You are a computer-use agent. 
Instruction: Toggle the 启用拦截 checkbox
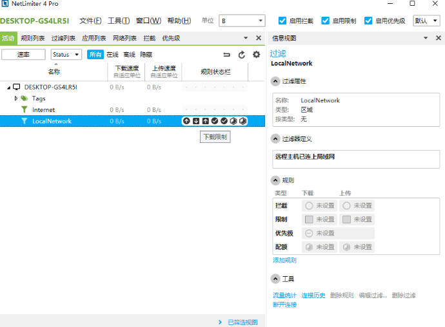point(282,21)
